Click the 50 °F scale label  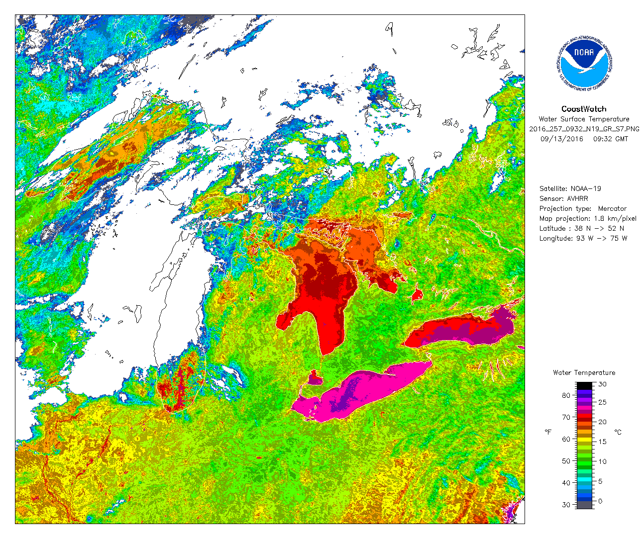click(x=566, y=461)
